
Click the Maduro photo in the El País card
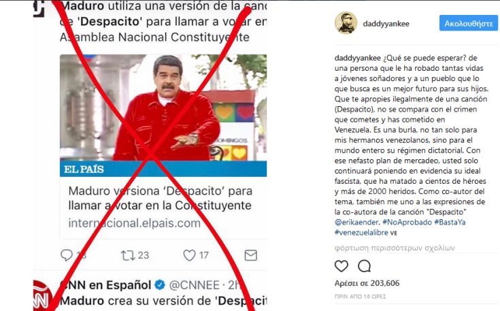pos(163,108)
